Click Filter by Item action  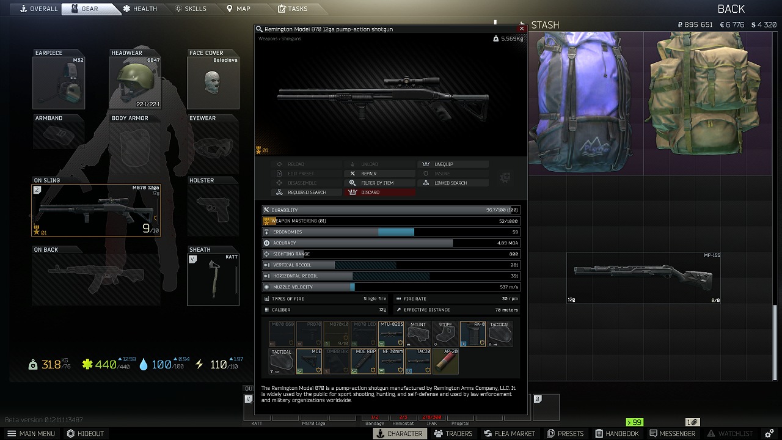tap(381, 183)
